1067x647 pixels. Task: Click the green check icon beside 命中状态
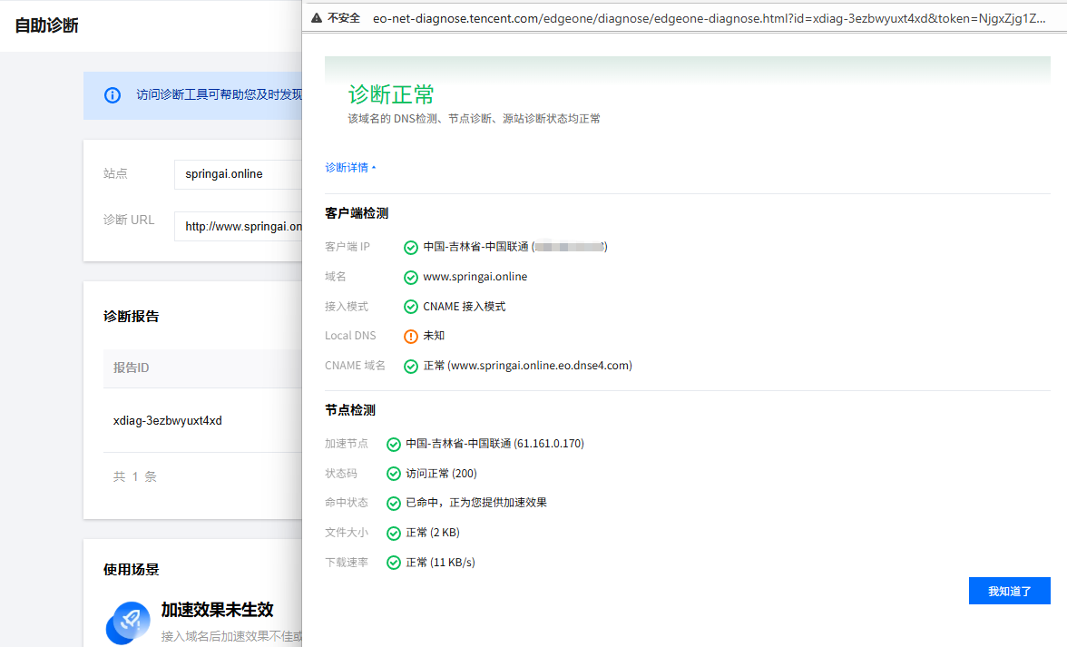tap(394, 503)
